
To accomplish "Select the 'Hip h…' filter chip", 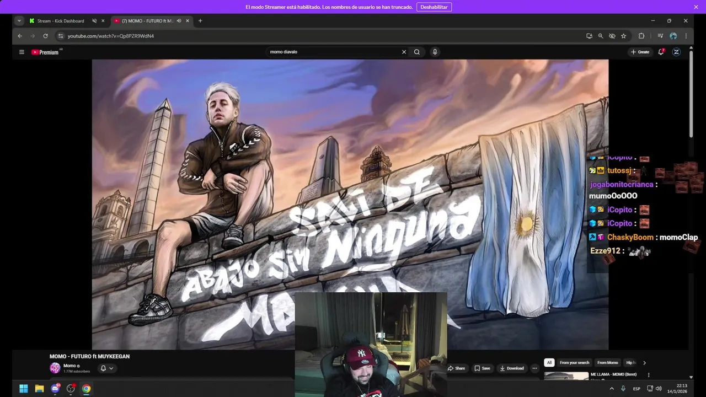I will tap(630, 363).
